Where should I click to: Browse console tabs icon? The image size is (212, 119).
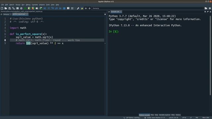pyautogui.click(x=109, y=12)
